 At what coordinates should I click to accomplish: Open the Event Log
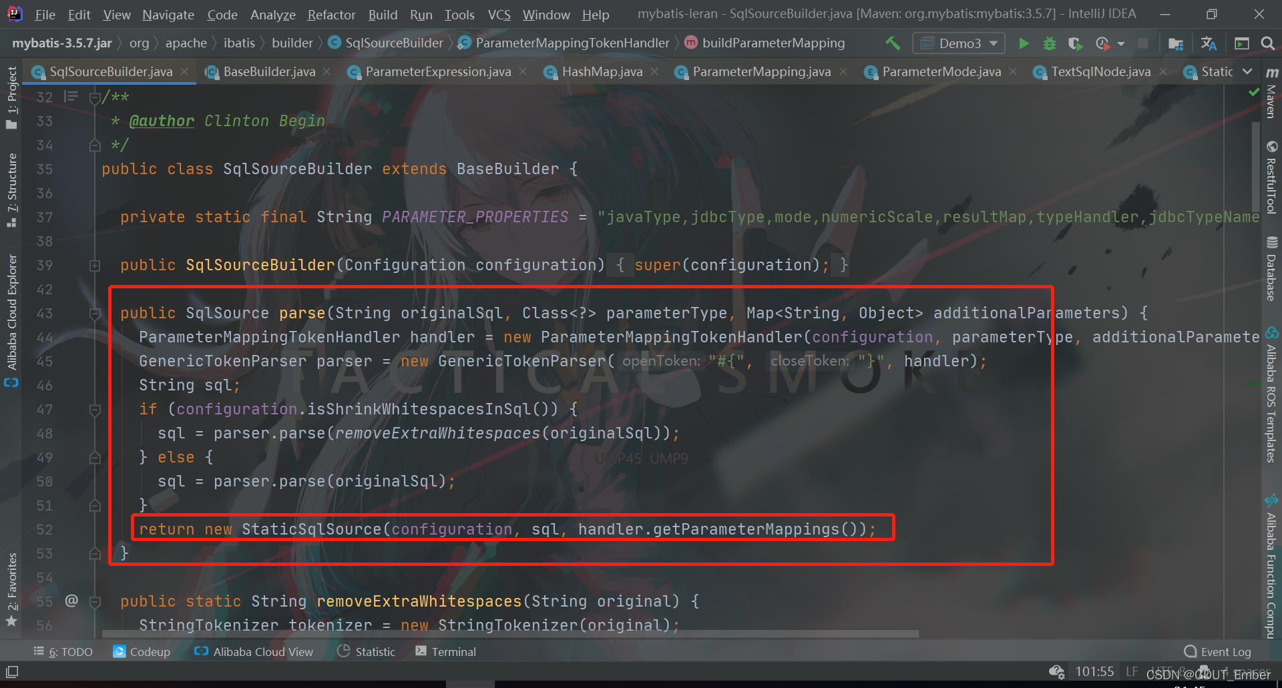click(x=1217, y=651)
